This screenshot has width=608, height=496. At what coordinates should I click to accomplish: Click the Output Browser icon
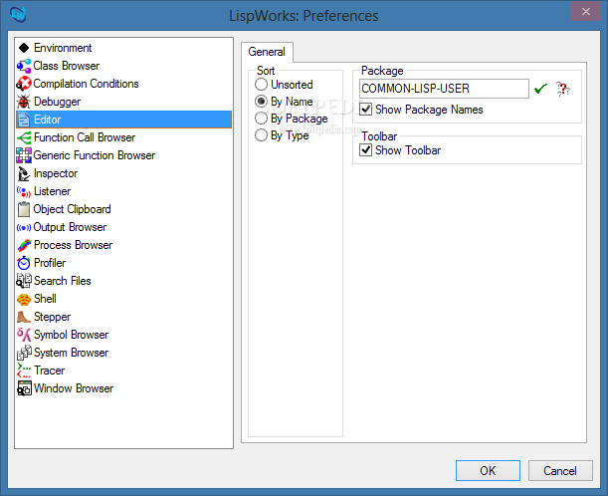tap(24, 227)
